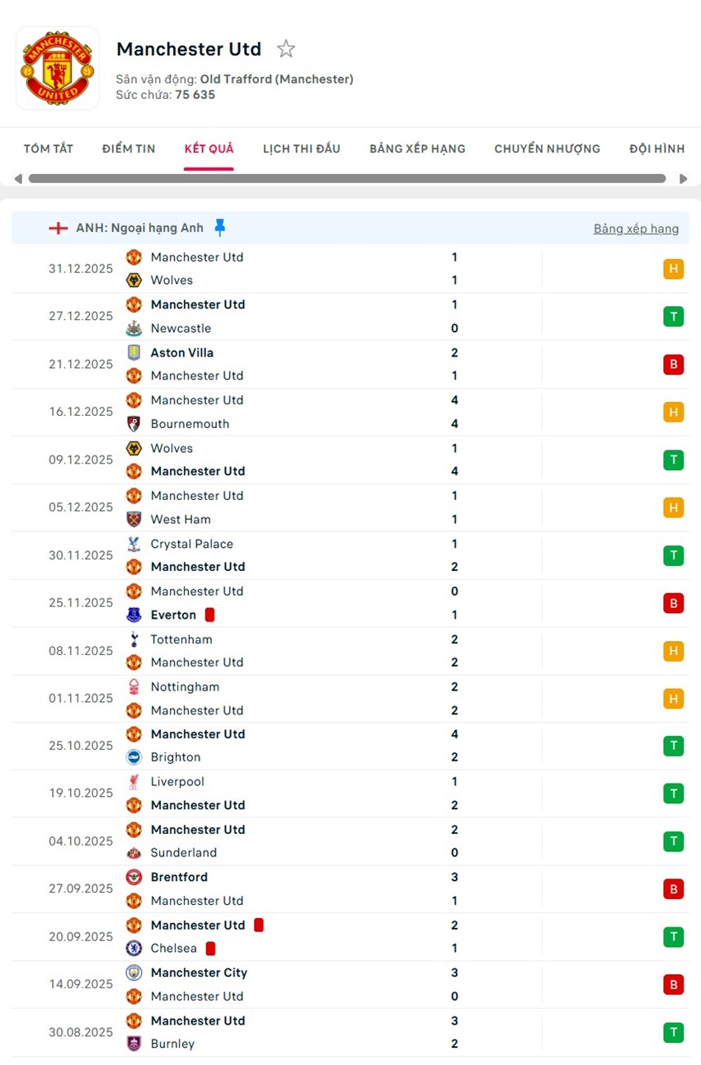Open the Liverpool vs Manchester Utd match

click(x=330, y=794)
